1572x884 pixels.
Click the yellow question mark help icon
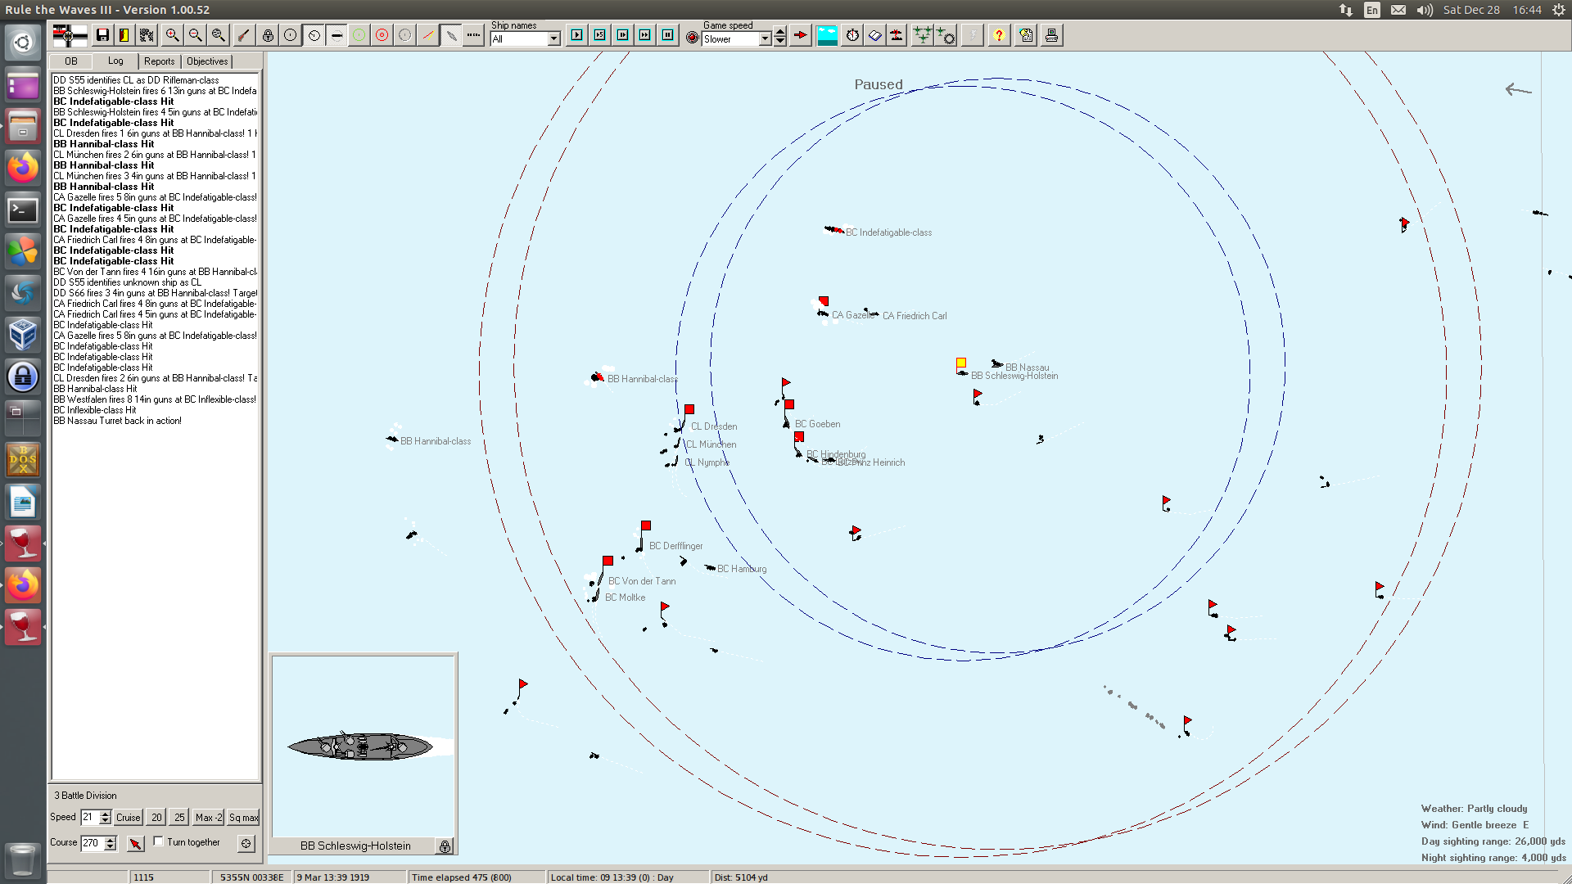[999, 35]
